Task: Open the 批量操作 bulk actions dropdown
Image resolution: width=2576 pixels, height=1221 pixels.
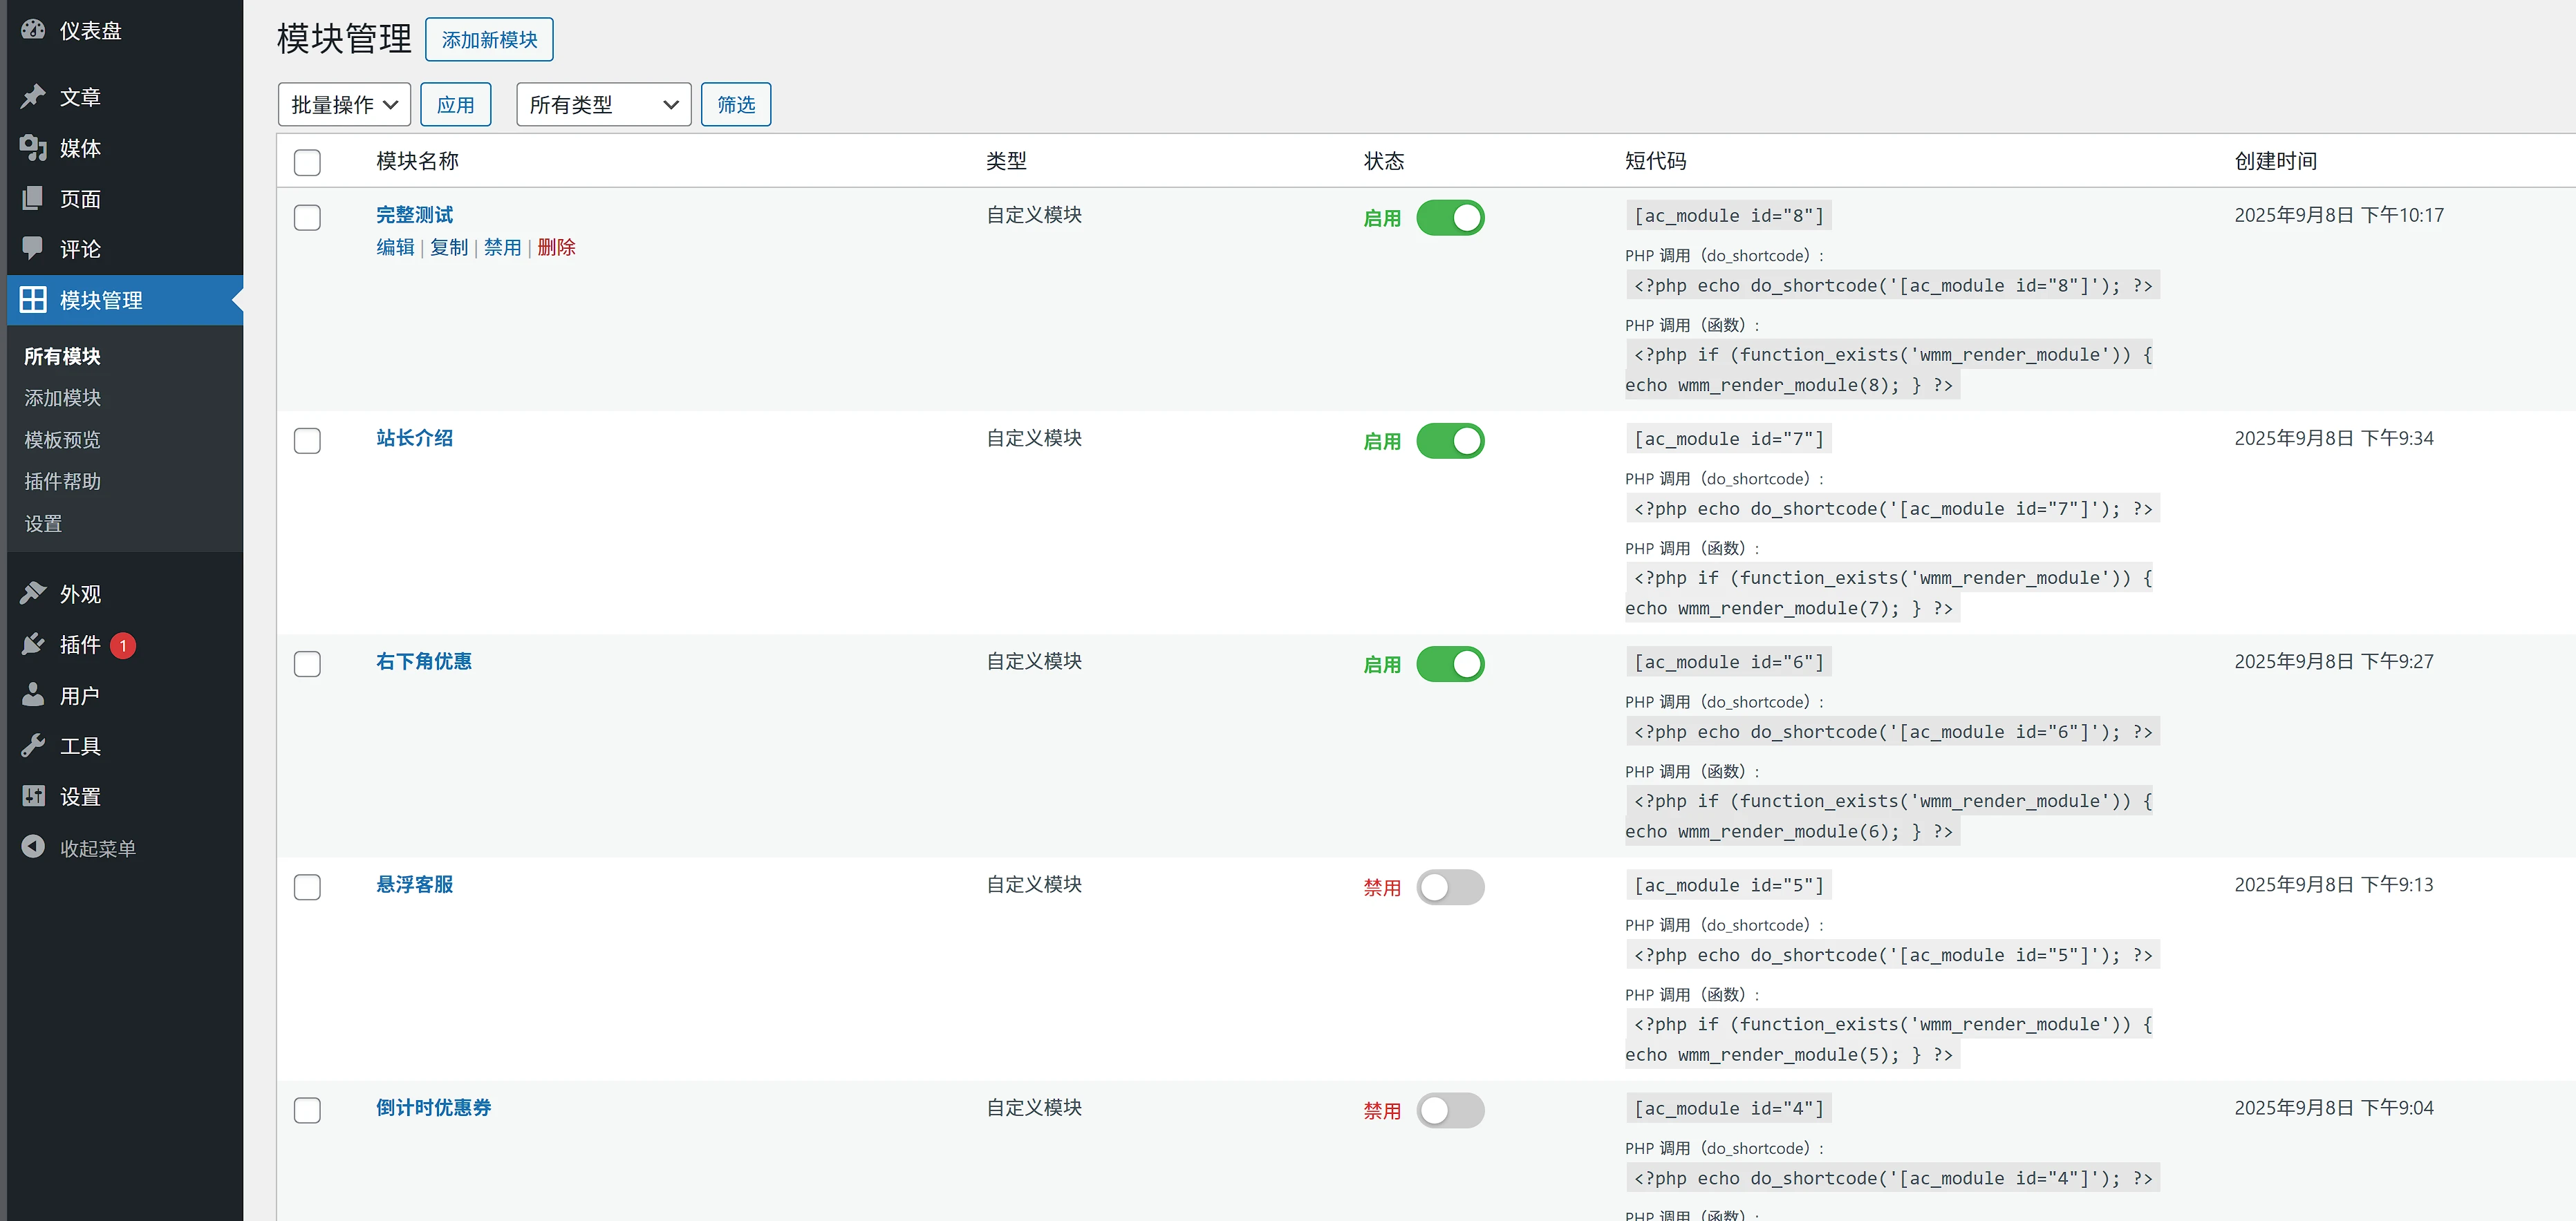Action: click(x=344, y=105)
